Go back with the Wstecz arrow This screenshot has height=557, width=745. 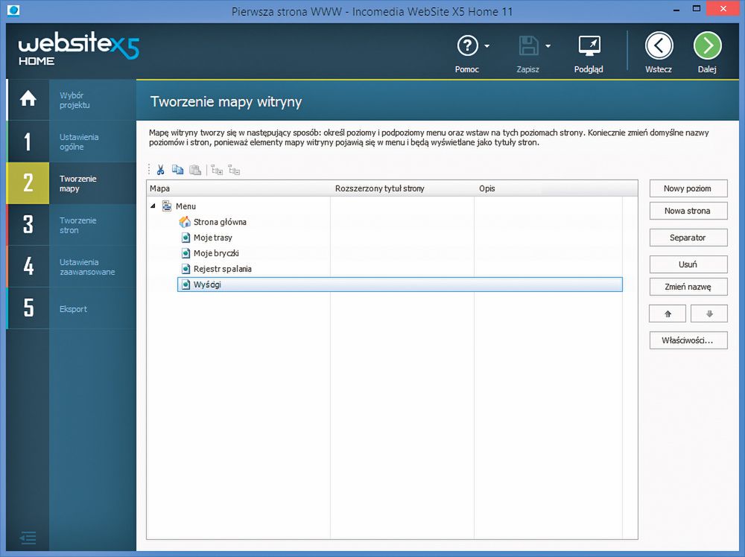point(659,46)
